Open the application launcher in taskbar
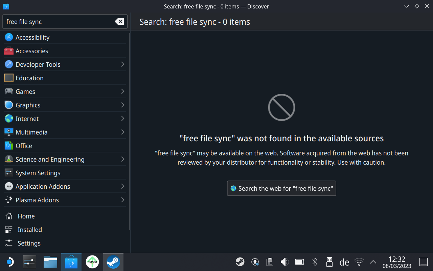 pos(10,262)
